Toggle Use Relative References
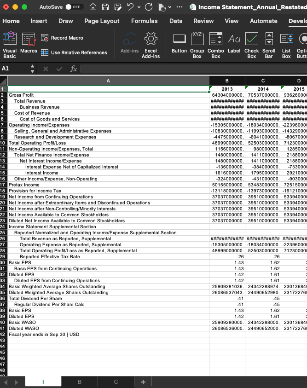 tap(74, 52)
